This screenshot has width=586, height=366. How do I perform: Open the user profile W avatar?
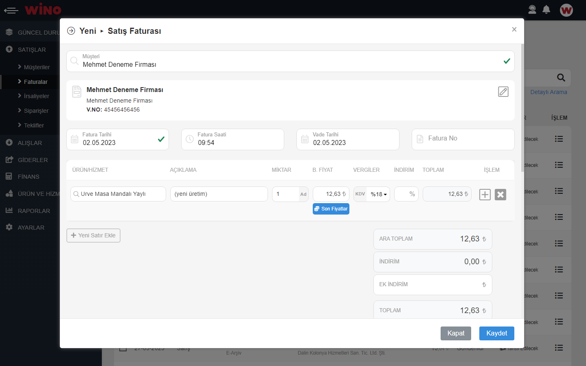[566, 10]
